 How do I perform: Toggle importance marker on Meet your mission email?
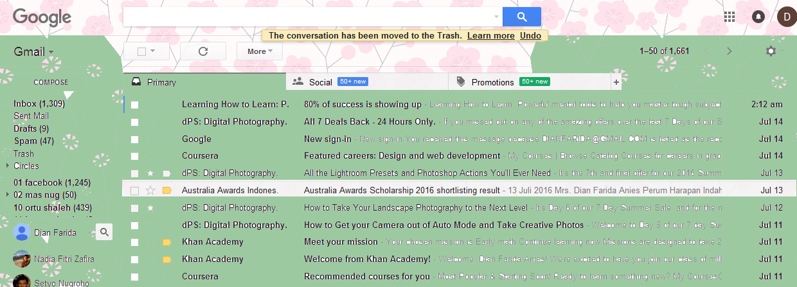click(167, 242)
